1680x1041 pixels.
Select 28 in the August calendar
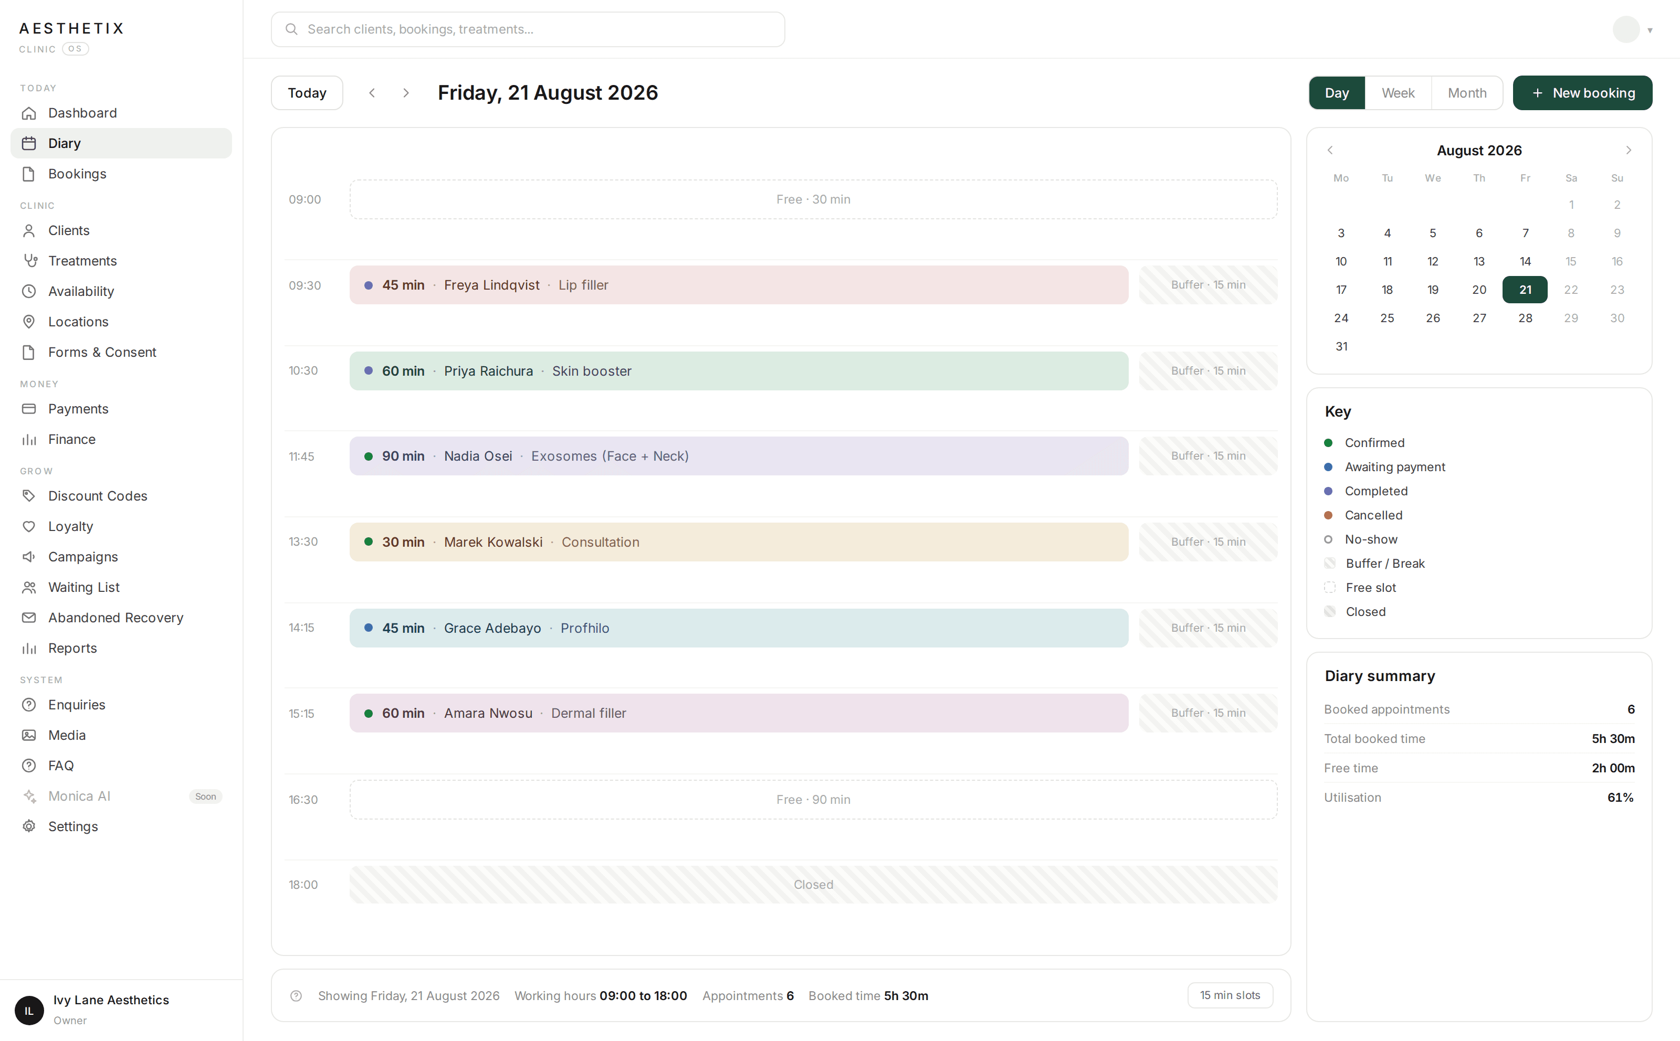(1525, 318)
